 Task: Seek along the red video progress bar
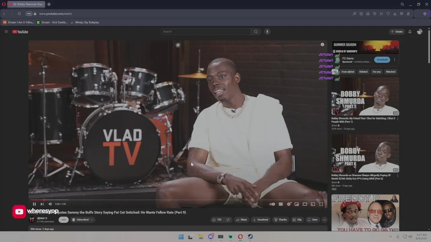pos(178,200)
